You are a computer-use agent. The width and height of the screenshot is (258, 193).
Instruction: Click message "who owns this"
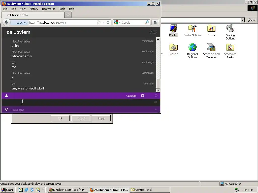pos(22,56)
